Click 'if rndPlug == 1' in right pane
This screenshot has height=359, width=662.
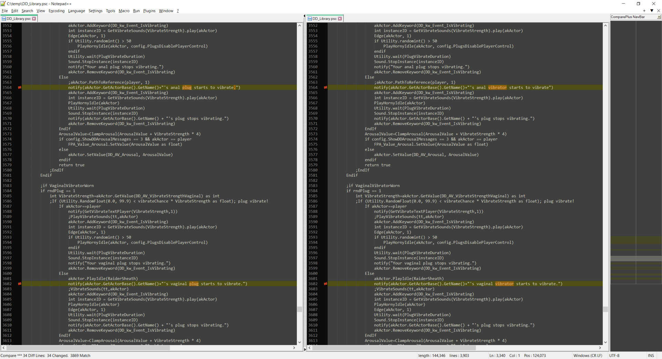(x=364, y=191)
